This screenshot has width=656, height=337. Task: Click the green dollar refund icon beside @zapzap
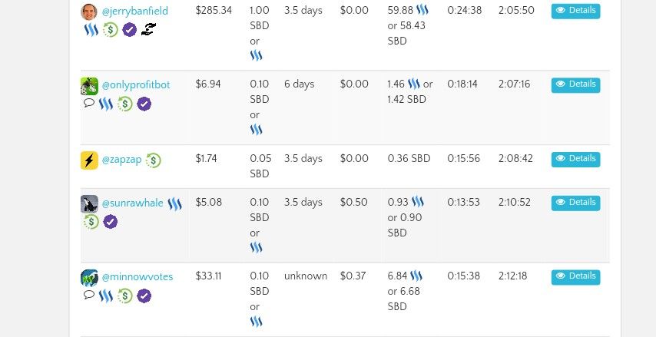point(153,160)
